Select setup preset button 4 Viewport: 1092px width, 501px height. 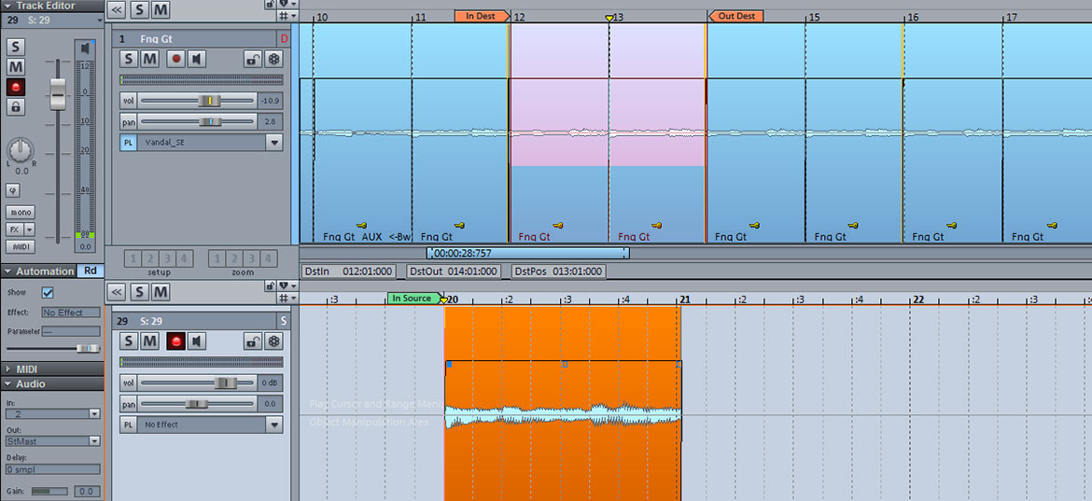tap(183, 259)
